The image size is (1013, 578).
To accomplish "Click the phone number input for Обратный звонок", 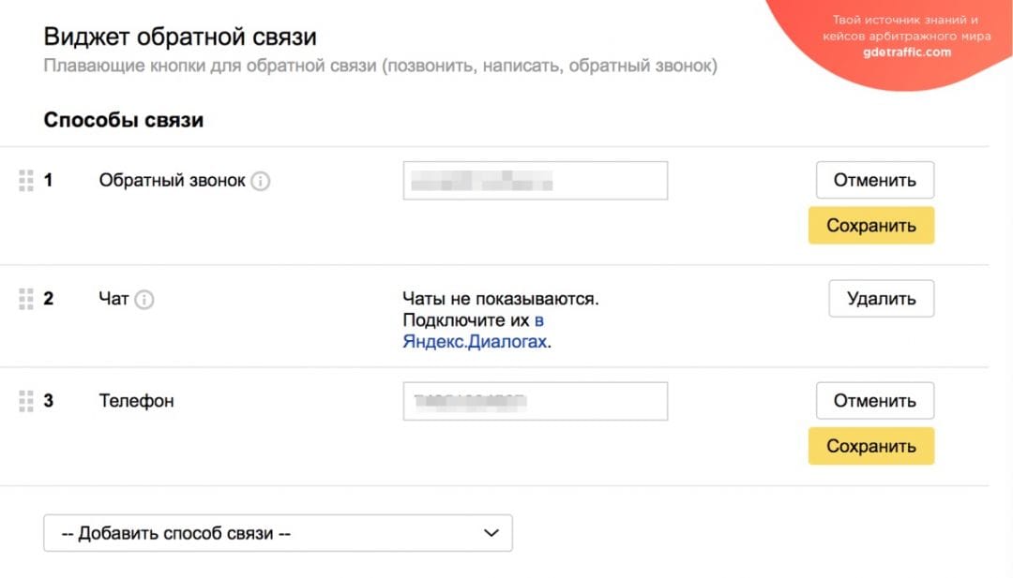I will (535, 180).
